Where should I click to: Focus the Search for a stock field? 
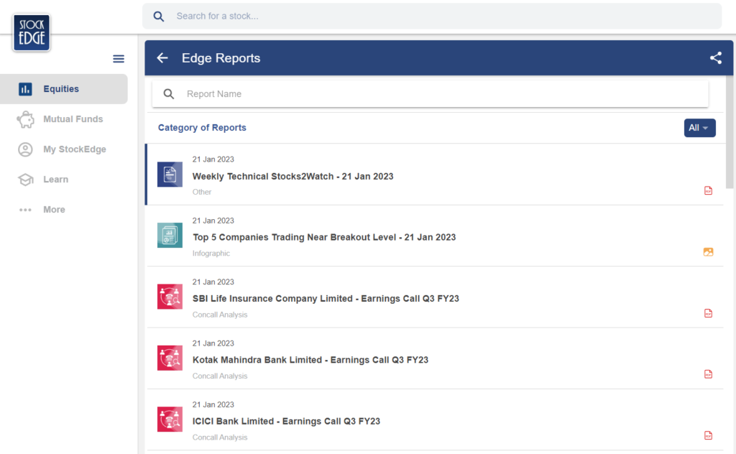coord(432,17)
